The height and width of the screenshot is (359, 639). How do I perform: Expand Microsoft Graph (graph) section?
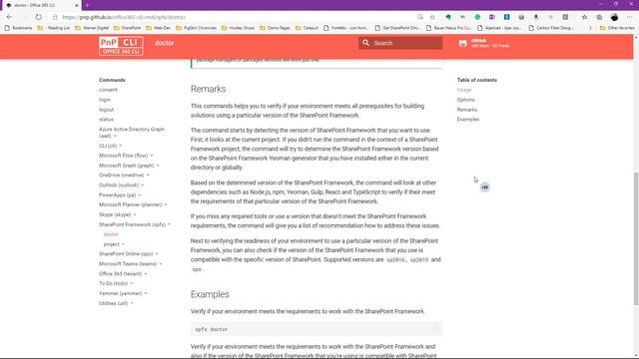click(x=129, y=166)
